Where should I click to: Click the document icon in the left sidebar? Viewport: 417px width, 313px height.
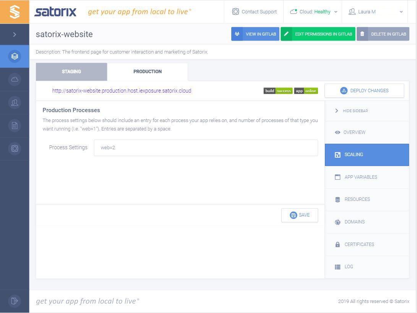tap(15, 125)
